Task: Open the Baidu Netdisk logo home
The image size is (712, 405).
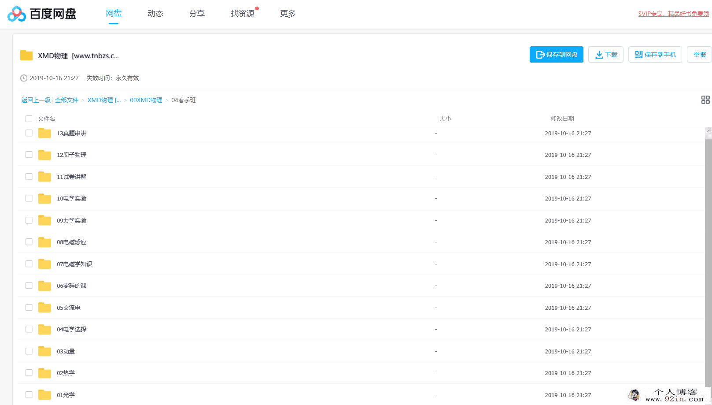Action: tap(42, 14)
